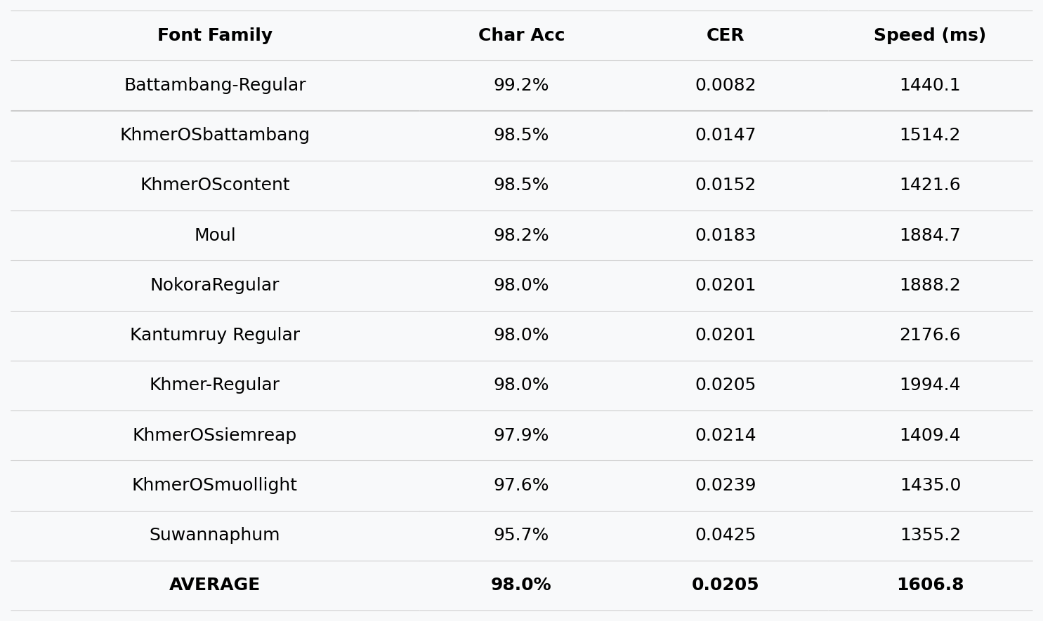This screenshot has height=621, width=1043.
Task: Click the CER column header
Action: 725,36
